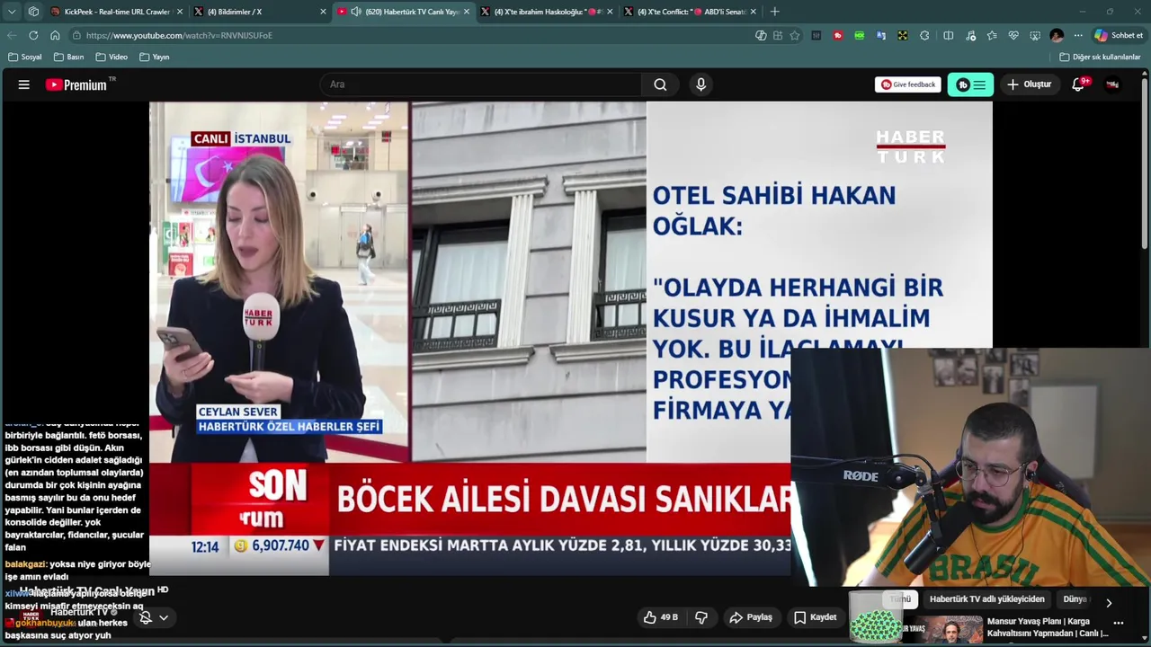Open the YouTube notifications bell
Image resolution: width=1151 pixels, height=647 pixels.
tap(1078, 84)
